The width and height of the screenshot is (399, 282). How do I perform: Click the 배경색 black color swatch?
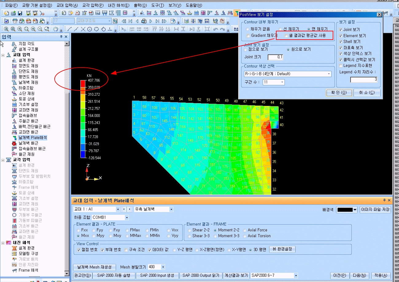(345, 210)
